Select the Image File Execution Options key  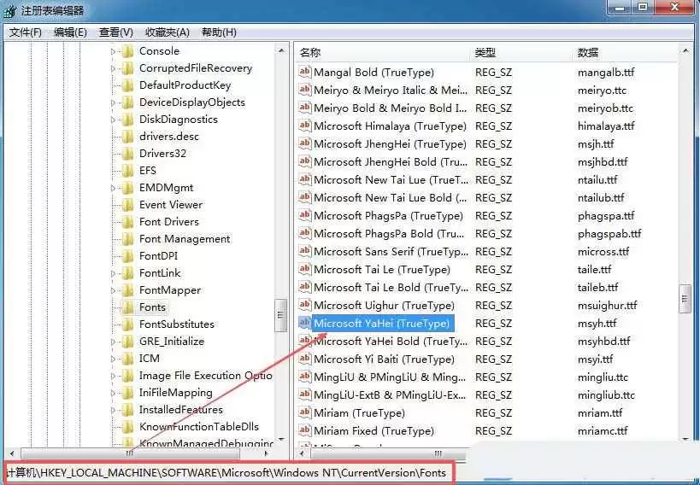tap(205, 376)
